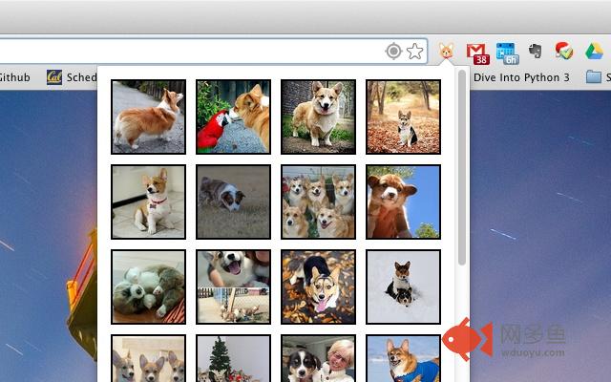Select corgi with red parrot photo

[233, 117]
